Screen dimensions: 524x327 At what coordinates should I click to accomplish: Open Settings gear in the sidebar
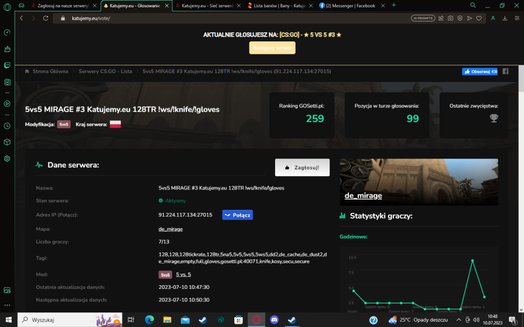click(7, 159)
